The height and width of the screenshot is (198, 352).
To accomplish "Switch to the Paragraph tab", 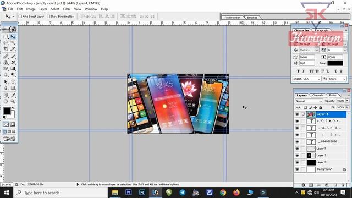I will coord(321,30).
